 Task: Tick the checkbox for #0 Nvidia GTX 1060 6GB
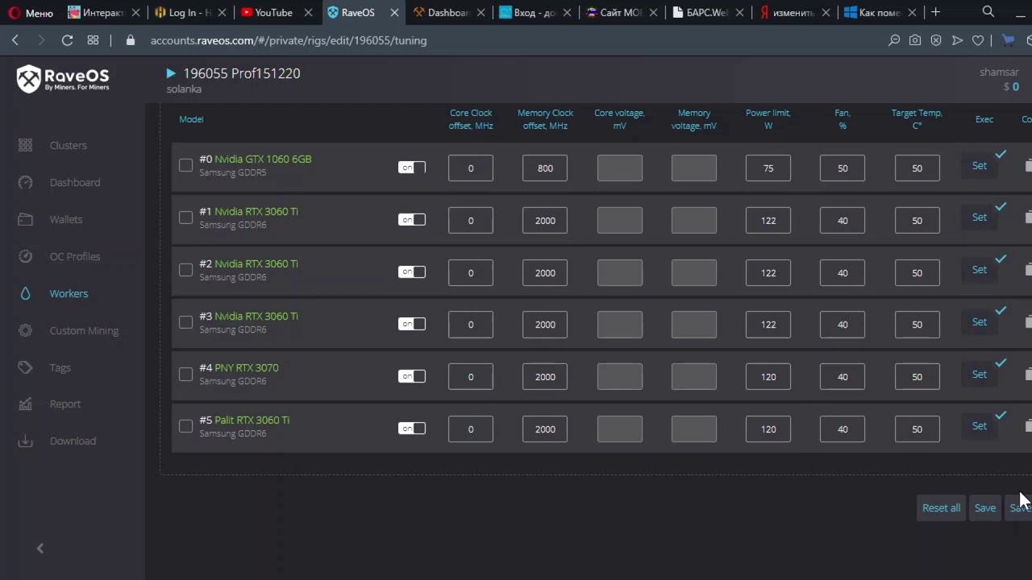point(186,165)
